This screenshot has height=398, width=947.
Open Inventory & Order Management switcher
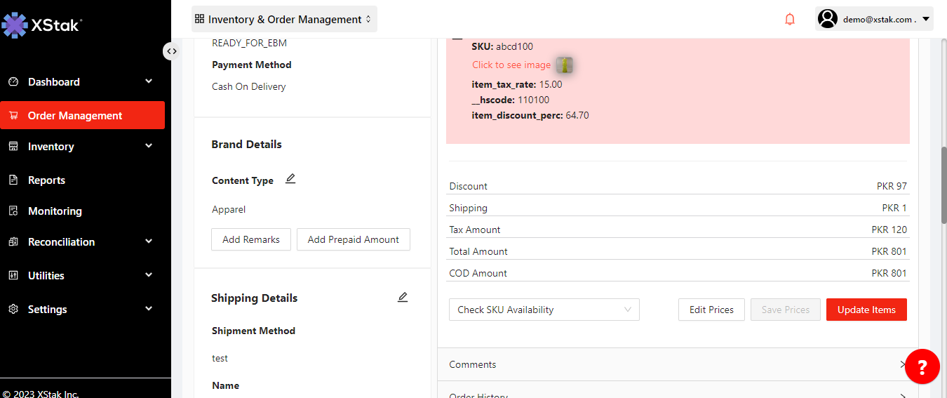tap(284, 20)
